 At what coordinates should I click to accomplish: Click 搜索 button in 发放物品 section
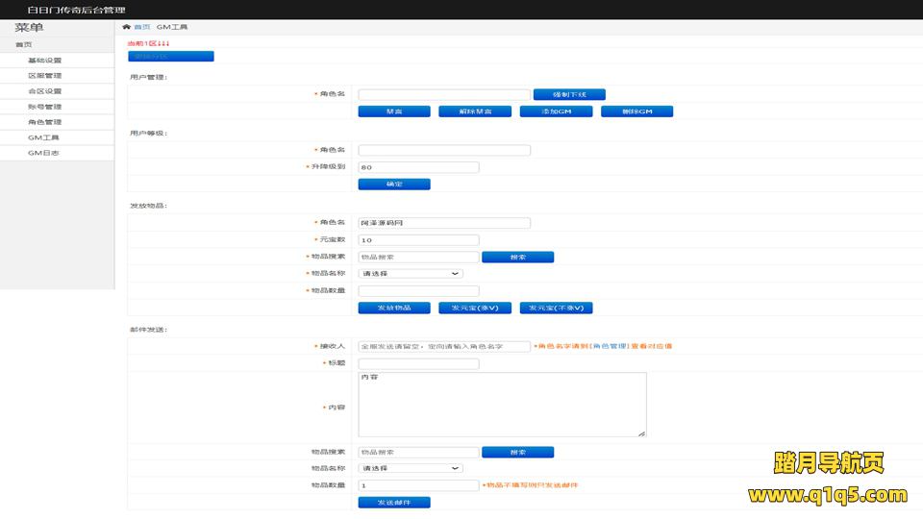click(x=517, y=257)
